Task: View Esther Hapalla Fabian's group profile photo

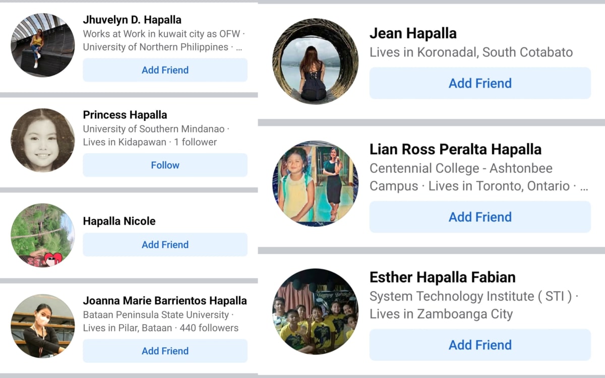Action: [x=316, y=311]
